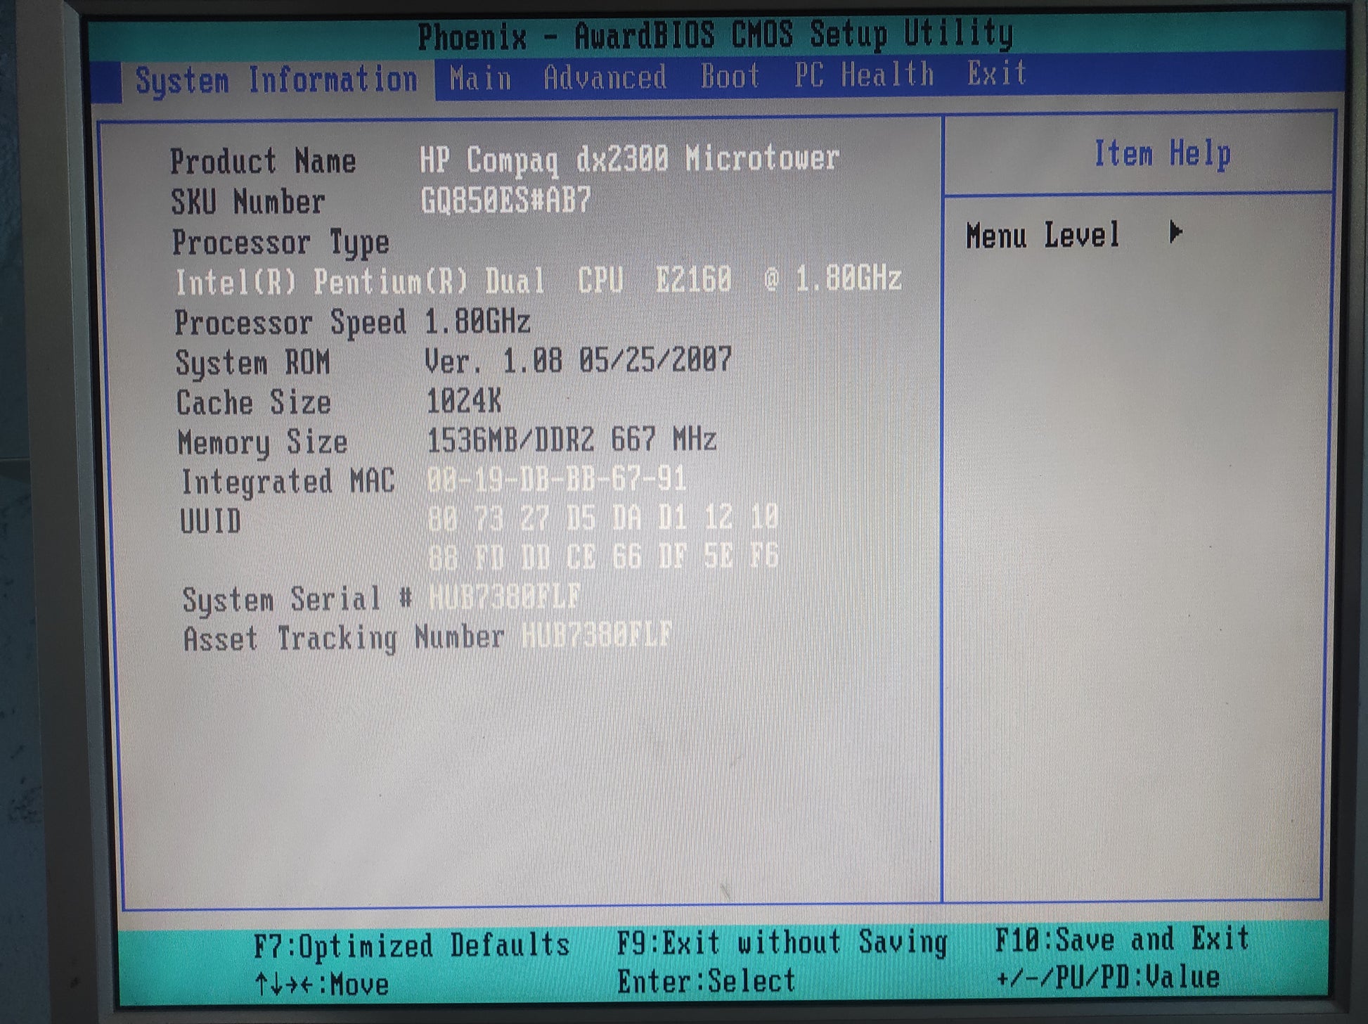Switch to the Advanced tab

(605, 77)
